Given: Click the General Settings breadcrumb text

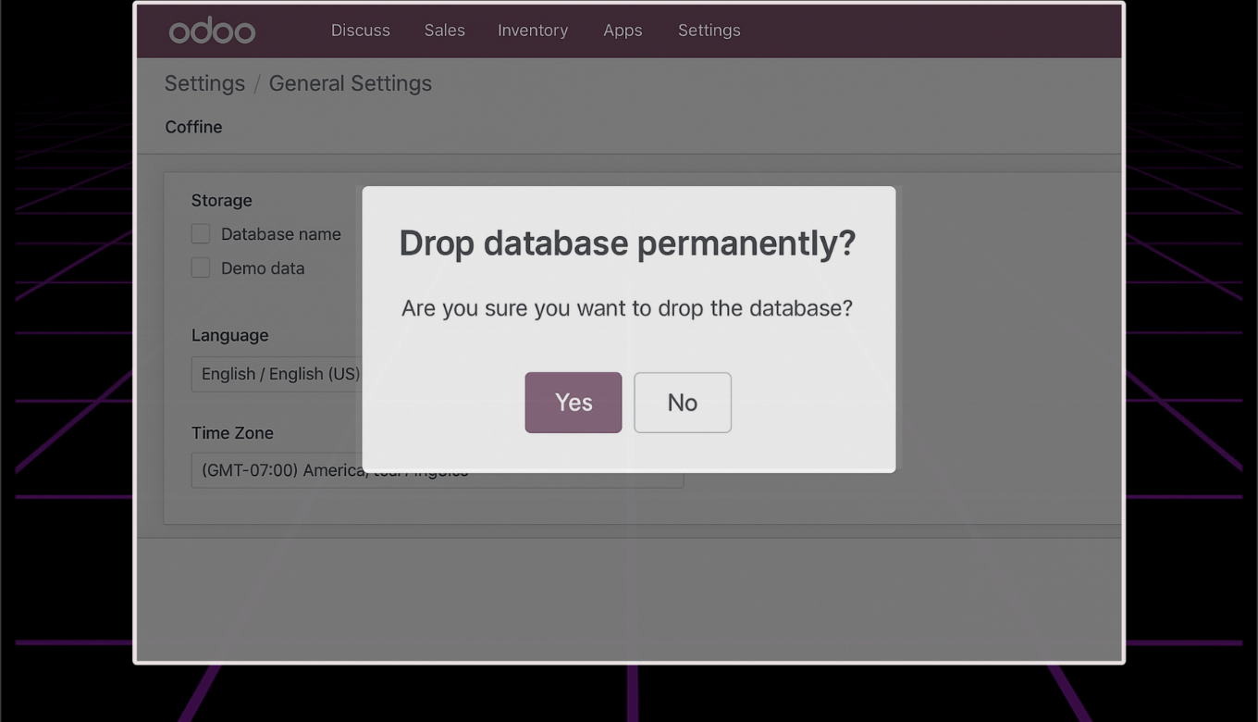Looking at the screenshot, I should click(x=351, y=83).
